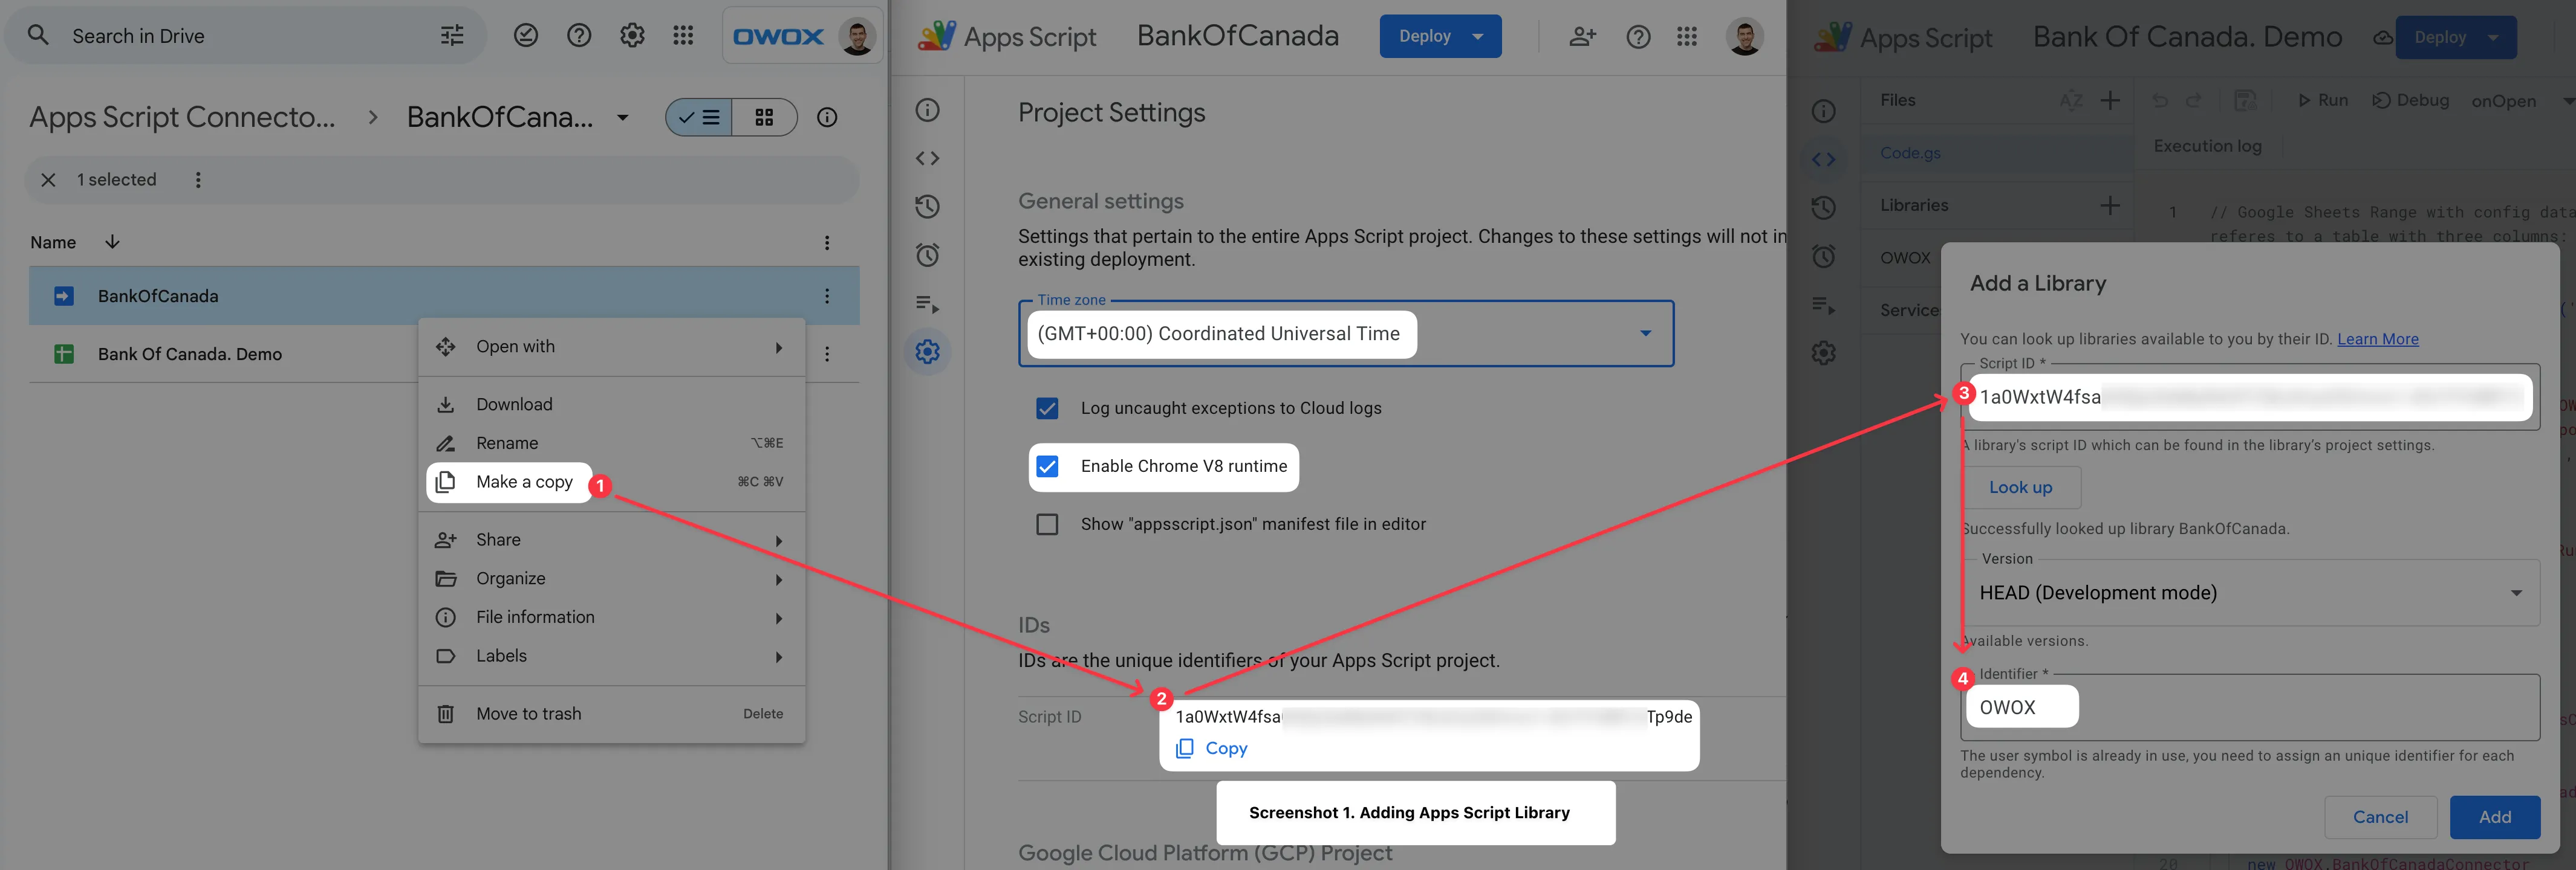Open Google apps grid in BankOfCanada project
This screenshot has height=870, width=2576.
click(x=1687, y=37)
